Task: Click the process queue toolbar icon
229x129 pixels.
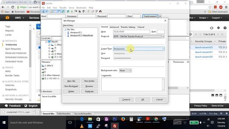Action: click(72, 11)
